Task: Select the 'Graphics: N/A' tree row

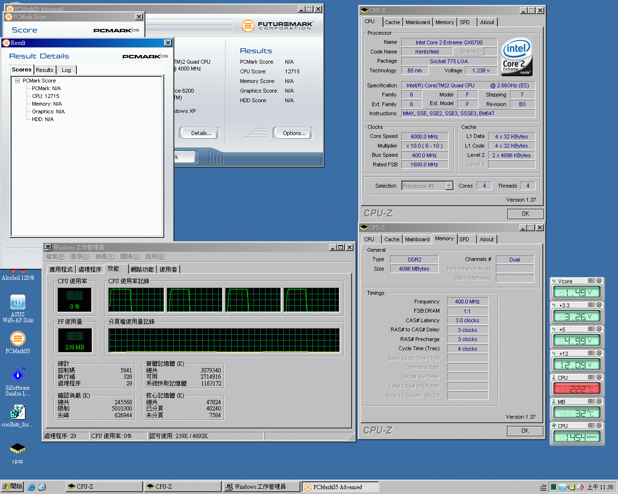Action: [x=48, y=111]
